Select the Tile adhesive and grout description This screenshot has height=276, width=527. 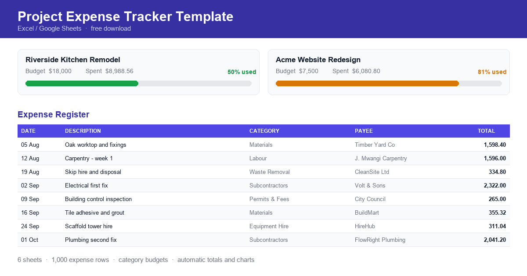click(x=94, y=212)
